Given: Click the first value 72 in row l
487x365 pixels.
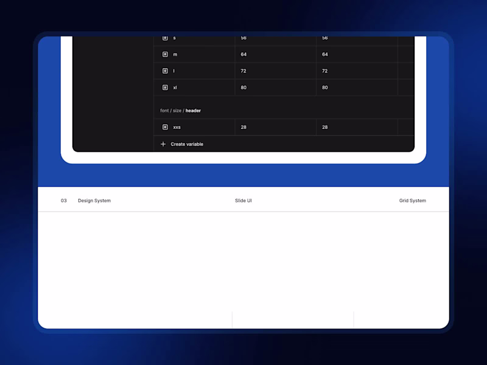Looking at the screenshot, I should tap(243, 71).
